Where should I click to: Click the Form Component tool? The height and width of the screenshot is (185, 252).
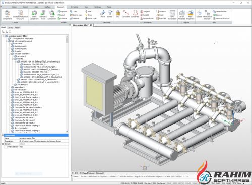52,15
